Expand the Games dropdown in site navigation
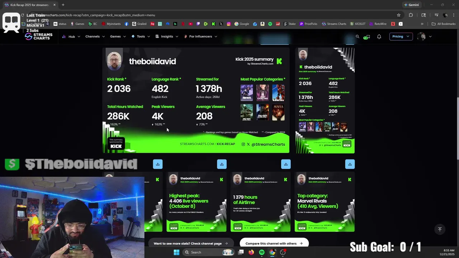Image resolution: width=459 pixels, height=258 pixels. (x=118, y=37)
